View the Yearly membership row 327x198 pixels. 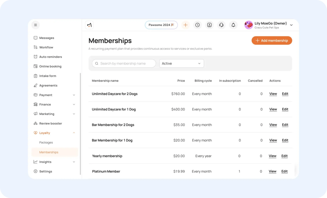coord(272,156)
